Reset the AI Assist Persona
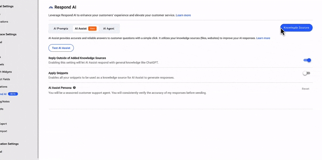This screenshot has height=160, width=322. click(x=305, y=89)
